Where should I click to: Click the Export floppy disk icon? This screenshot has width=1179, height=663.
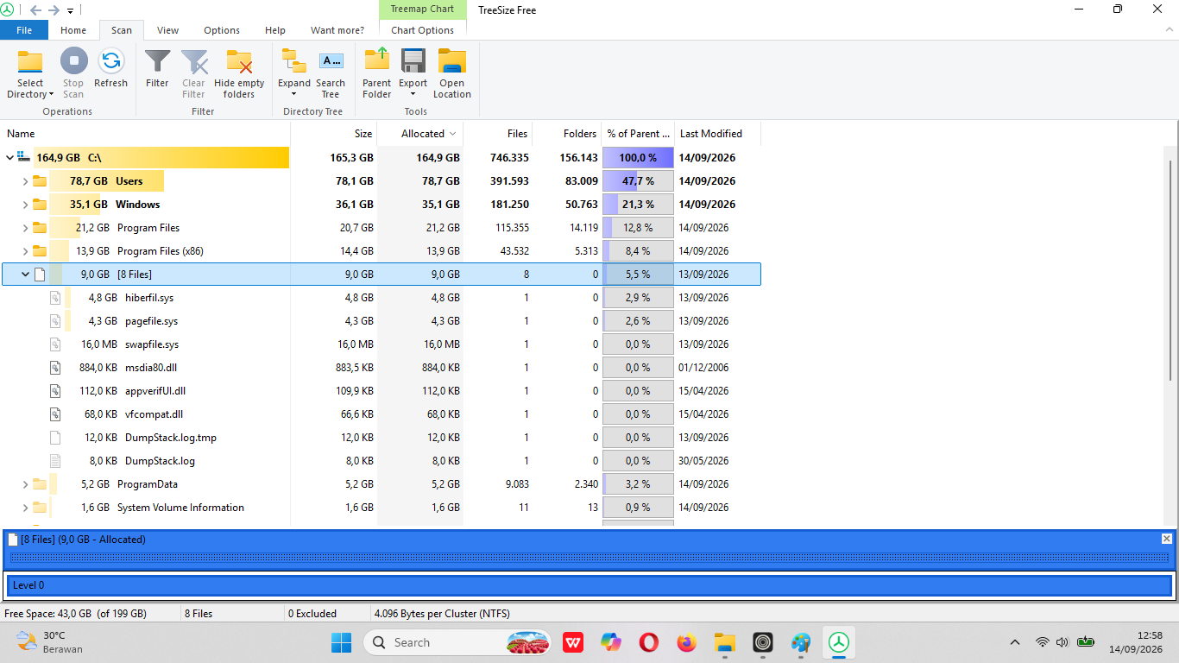(x=413, y=61)
